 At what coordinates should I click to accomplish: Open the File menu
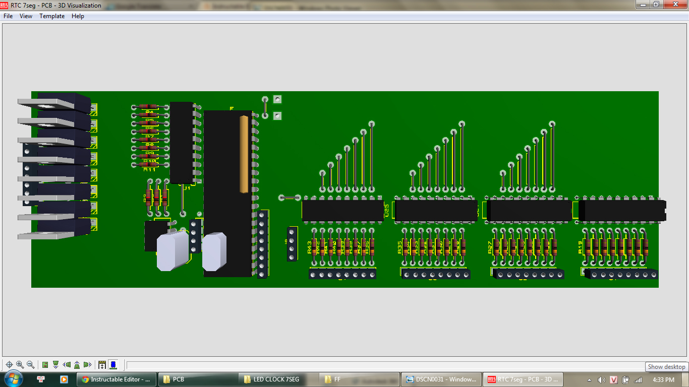(x=8, y=16)
